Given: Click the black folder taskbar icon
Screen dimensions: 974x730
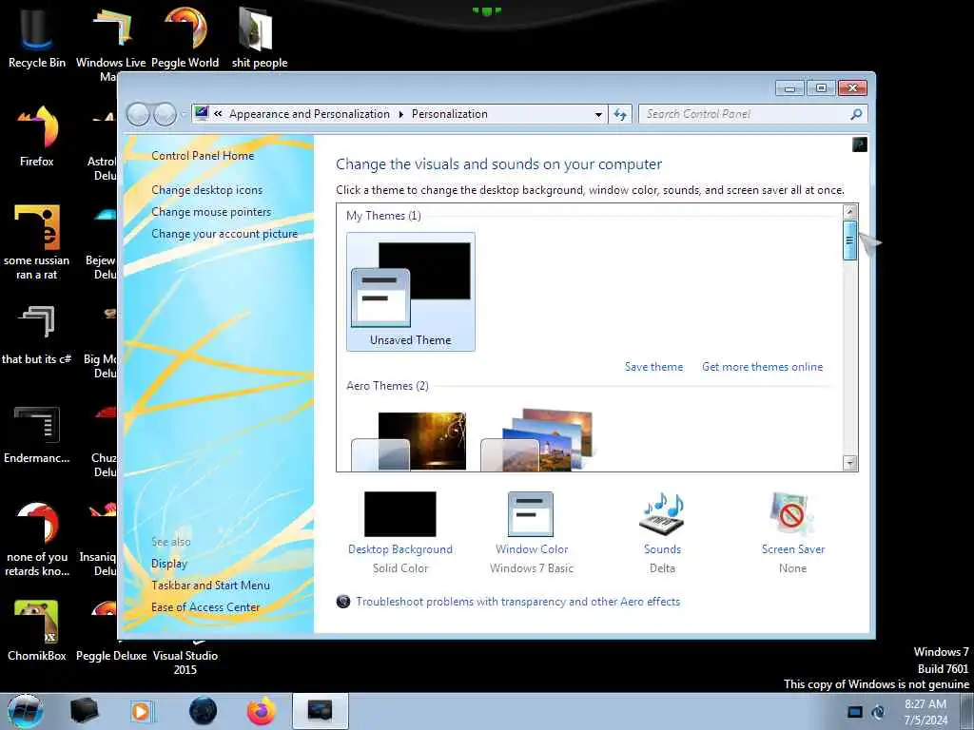Looking at the screenshot, I should [84, 711].
